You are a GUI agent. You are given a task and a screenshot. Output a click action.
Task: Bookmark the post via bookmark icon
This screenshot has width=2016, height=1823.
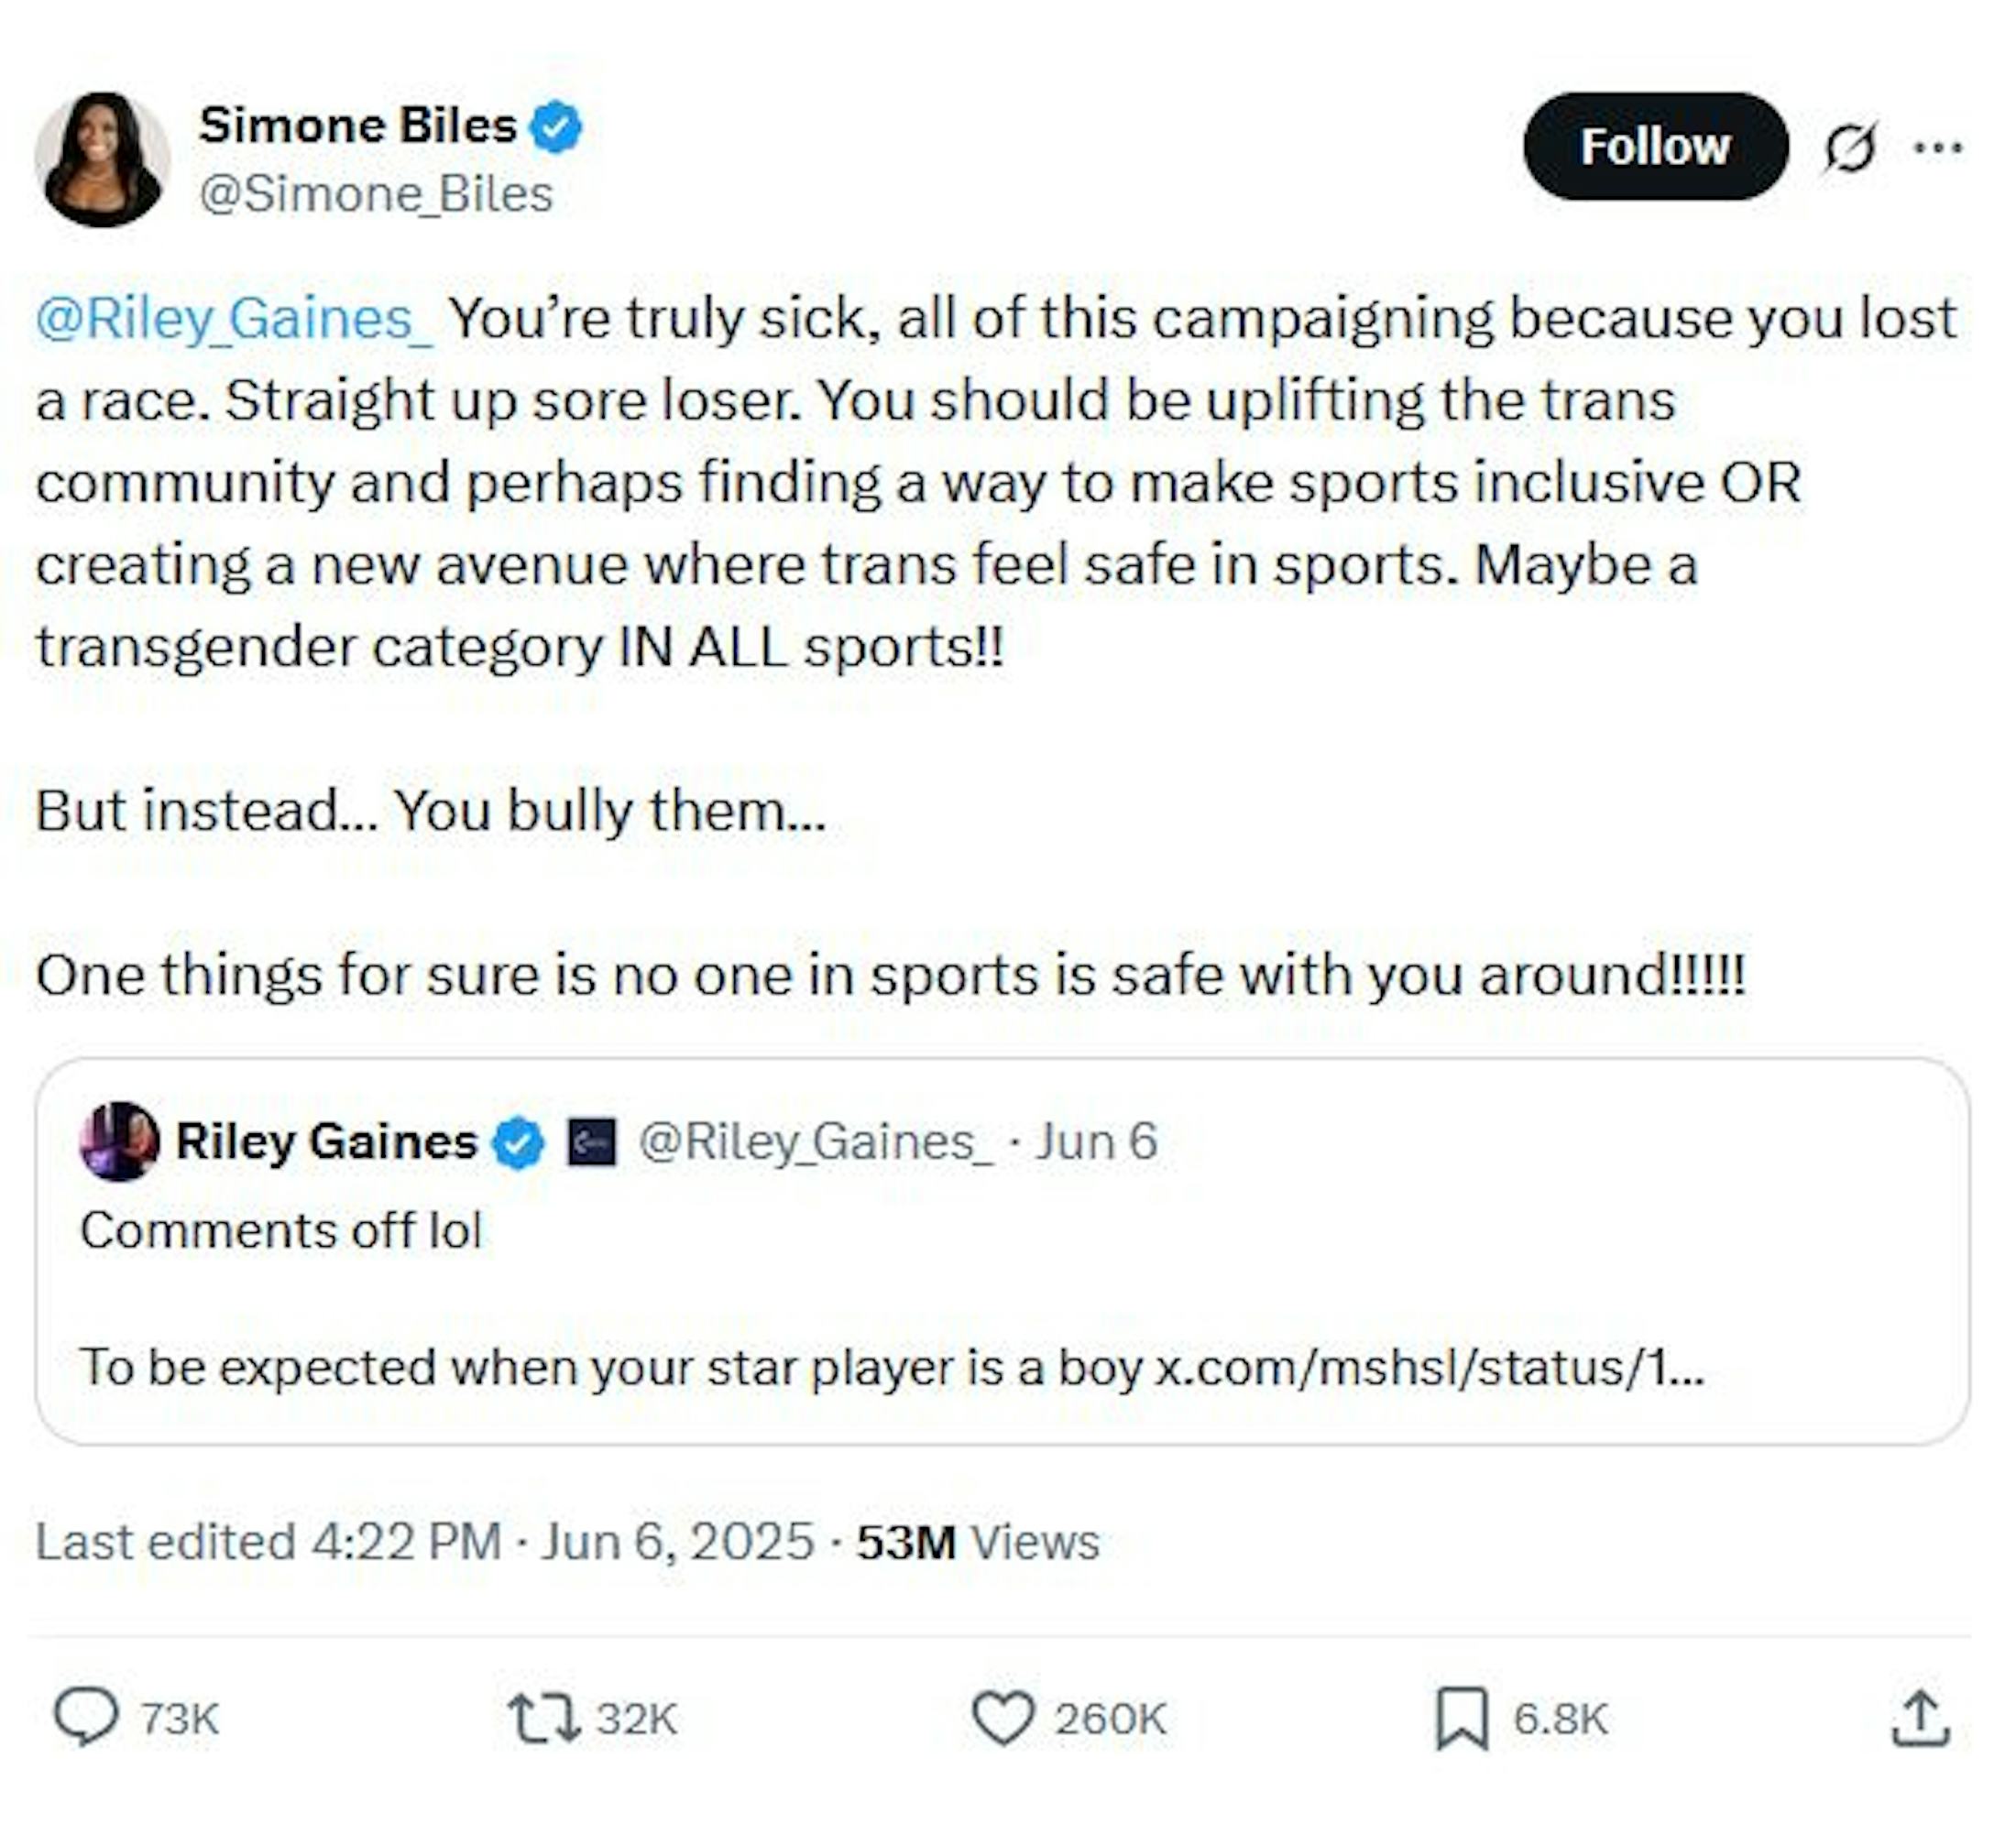[x=1461, y=1717]
